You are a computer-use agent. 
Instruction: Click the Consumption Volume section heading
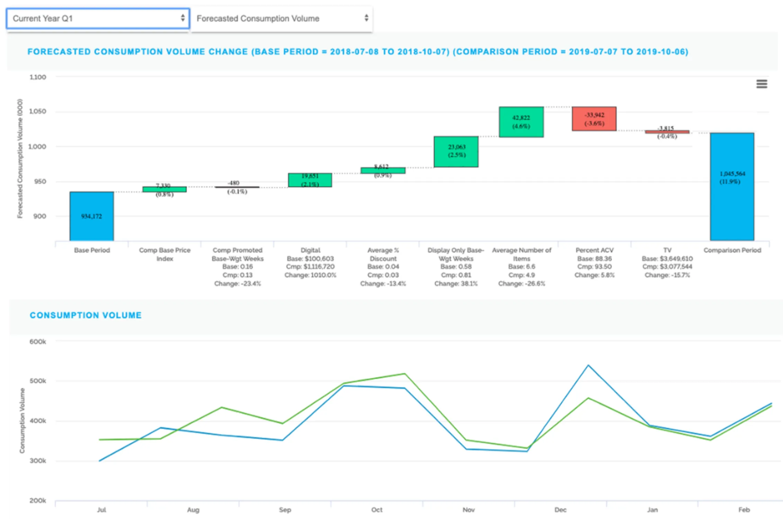pyautogui.click(x=85, y=315)
